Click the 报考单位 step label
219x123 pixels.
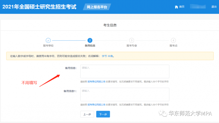[x=48, y=46]
